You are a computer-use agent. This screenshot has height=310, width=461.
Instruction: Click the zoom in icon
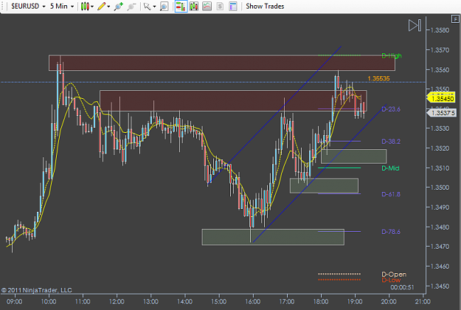(119, 6)
